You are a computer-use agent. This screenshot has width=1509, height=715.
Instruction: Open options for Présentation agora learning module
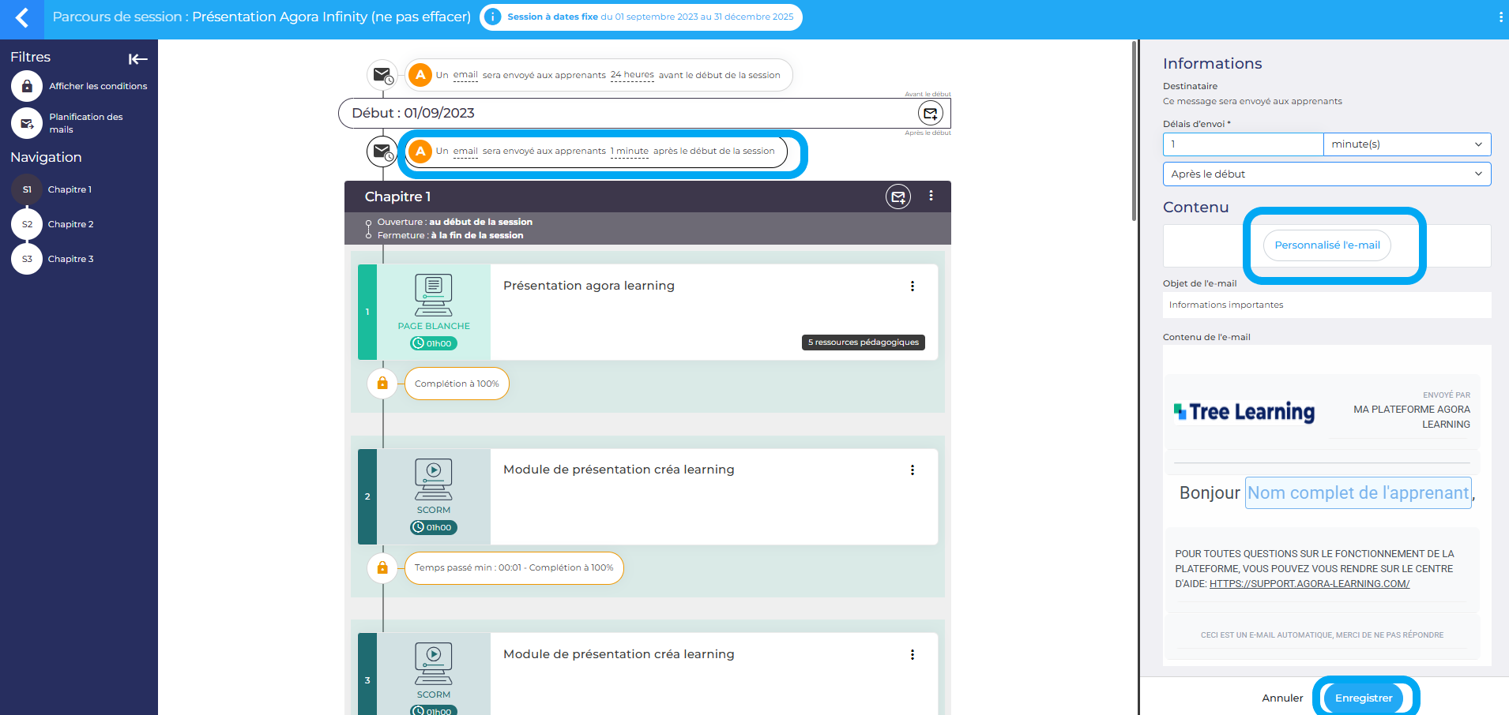pyautogui.click(x=912, y=286)
